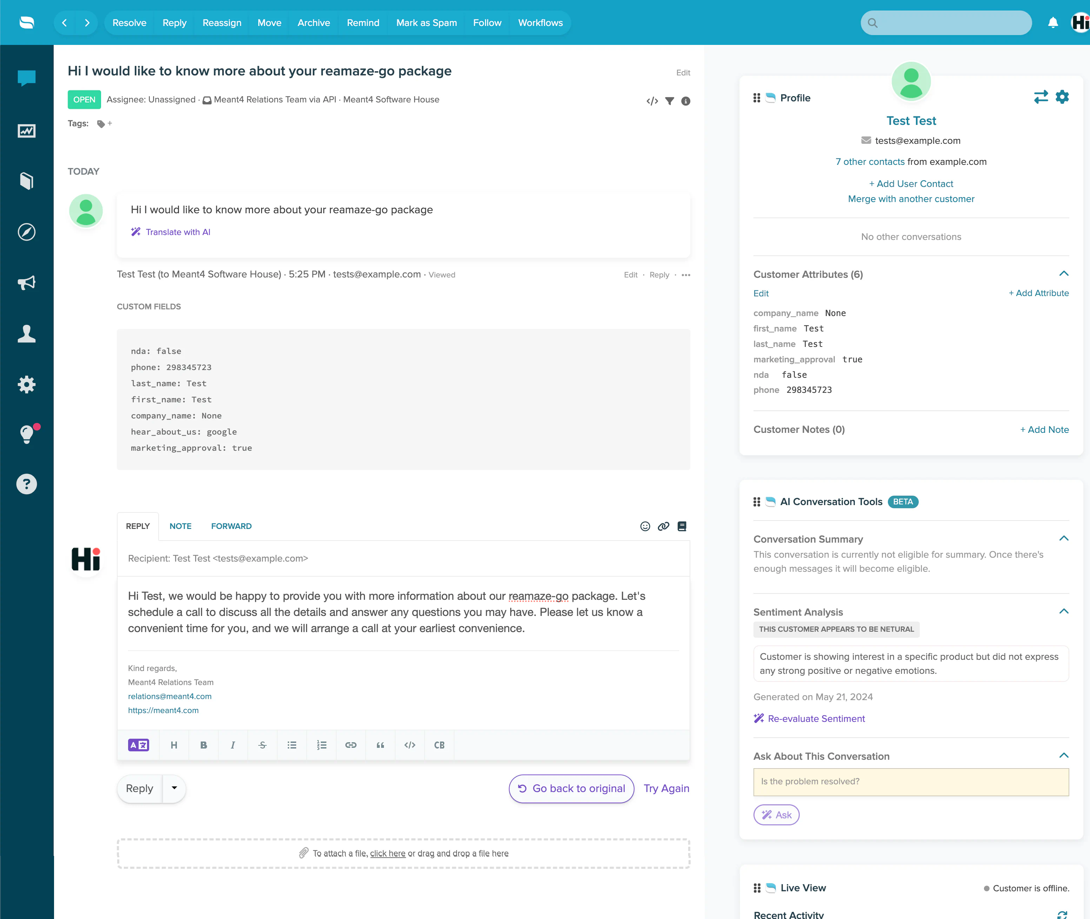Open the contacts section in the left sidebar
The width and height of the screenshot is (1090, 919).
(x=27, y=334)
